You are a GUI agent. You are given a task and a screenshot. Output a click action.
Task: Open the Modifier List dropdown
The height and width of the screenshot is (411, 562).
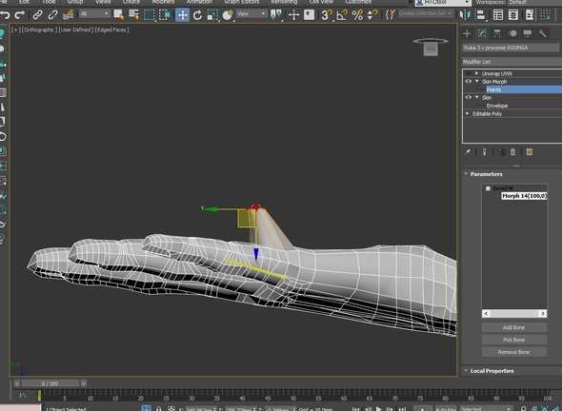[512, 62]
